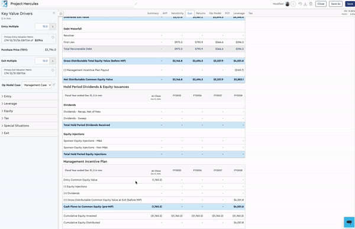Click Sponsor Equity Injections - Non M&A label
This screenshot has height=229, width=355.
[86, 148]
